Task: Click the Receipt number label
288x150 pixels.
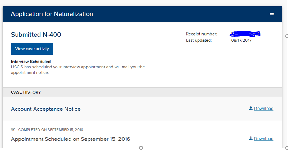Action: point(201,34)
